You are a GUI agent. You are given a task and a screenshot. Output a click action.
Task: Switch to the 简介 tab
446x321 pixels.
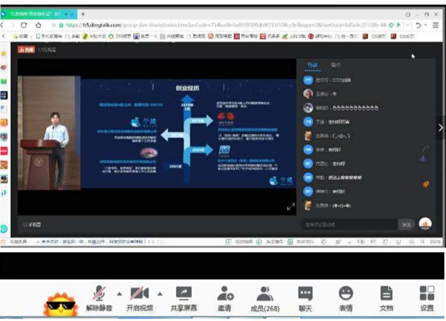click(x=336, y=65)
